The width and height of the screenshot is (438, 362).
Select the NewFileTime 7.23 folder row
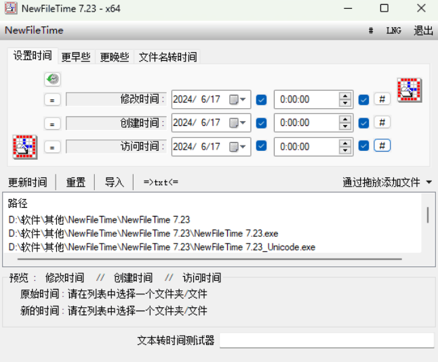pos(99,220)
